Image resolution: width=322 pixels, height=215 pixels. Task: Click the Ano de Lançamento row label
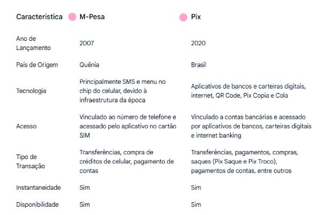point(33,43)
